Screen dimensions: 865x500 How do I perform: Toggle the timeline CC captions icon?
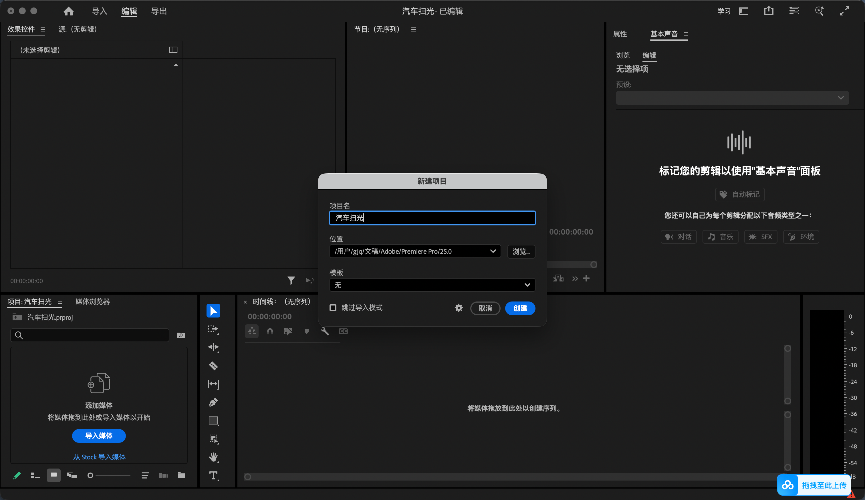(x=343, y=331)
